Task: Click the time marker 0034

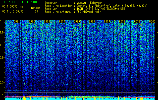Action: tap(62, 21)
